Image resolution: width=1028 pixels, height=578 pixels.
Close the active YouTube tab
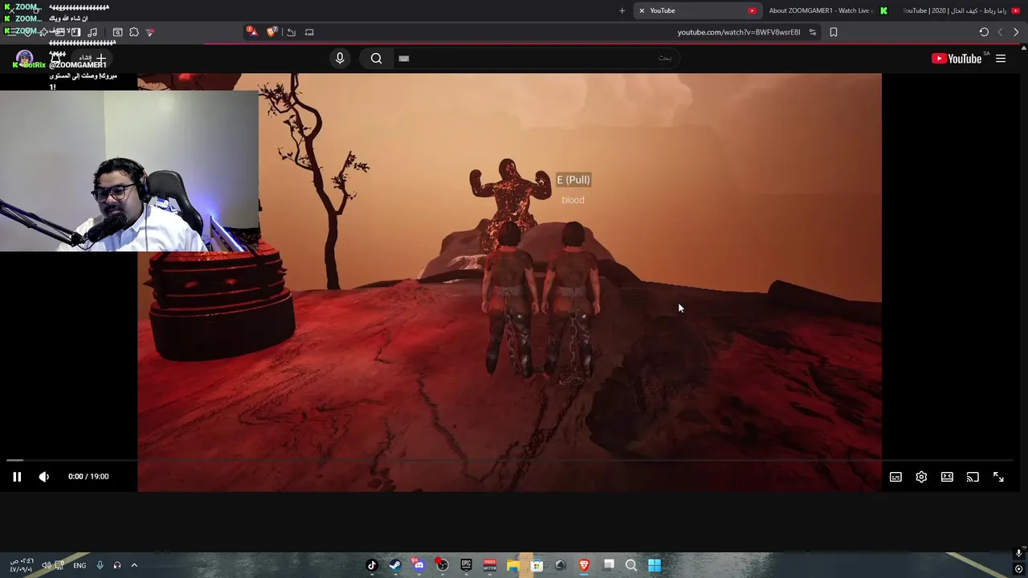tap(642, 10)
